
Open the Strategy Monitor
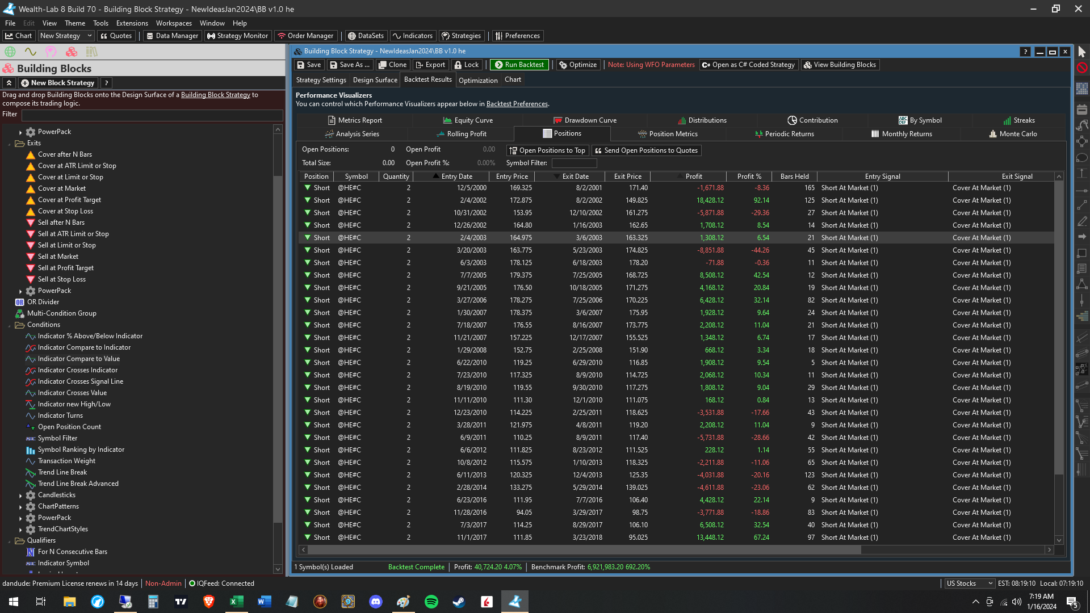237,36
